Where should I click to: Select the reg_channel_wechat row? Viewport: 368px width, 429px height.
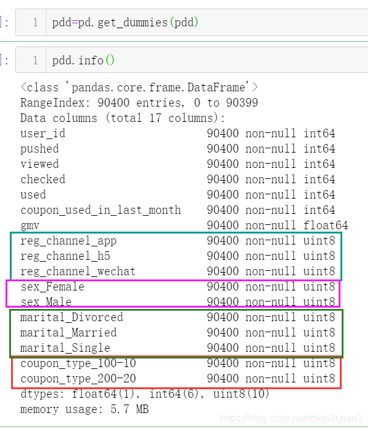pos(178,271)
